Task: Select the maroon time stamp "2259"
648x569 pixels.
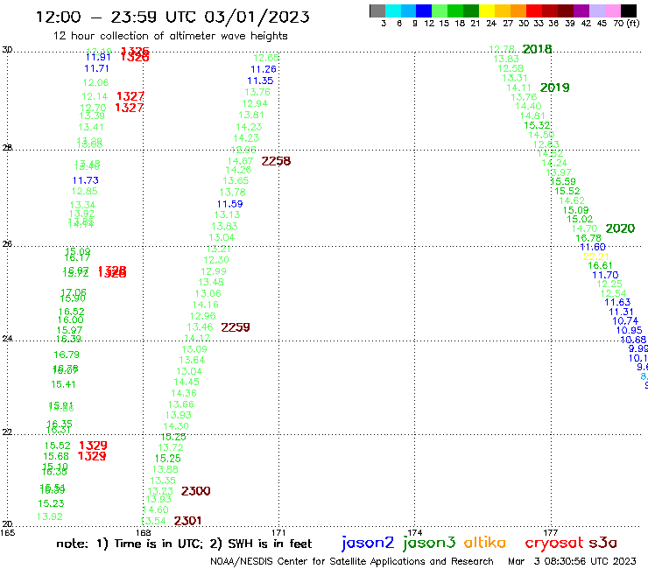Action: tap(236, 327)
